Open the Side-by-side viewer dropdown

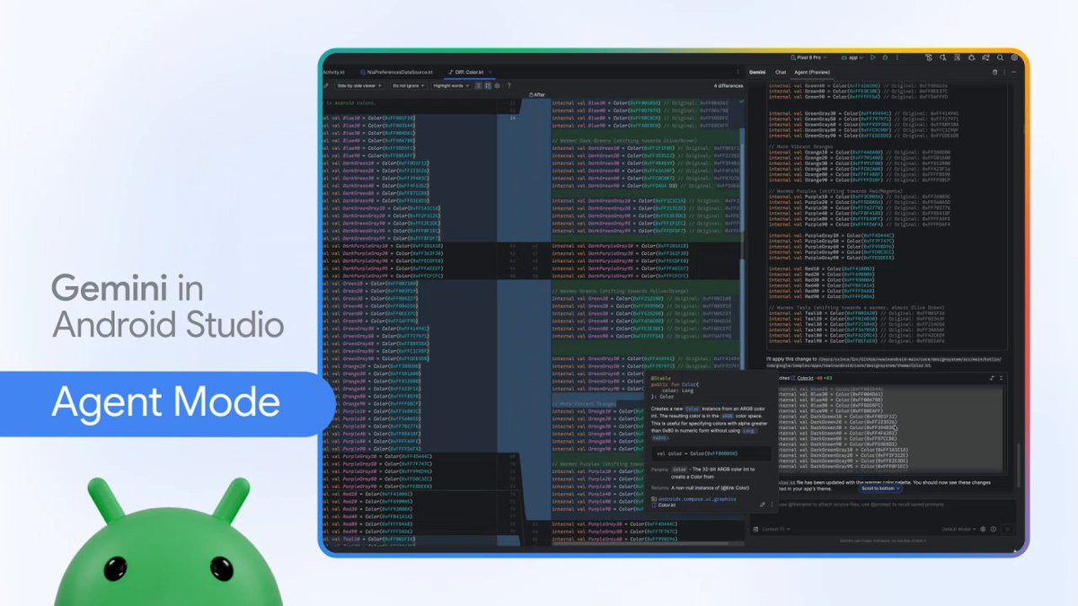tap(358, 85)
